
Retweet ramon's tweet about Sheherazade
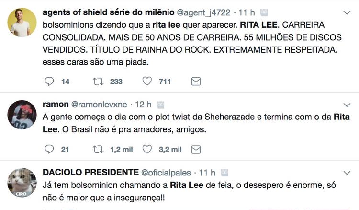click(98, 150)
